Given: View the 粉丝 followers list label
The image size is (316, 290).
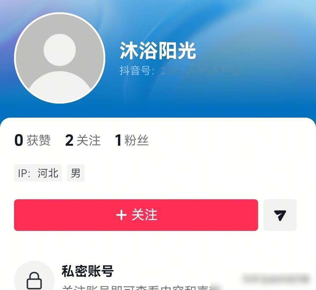Looking at the screenshot, I should tap(137, 140).
